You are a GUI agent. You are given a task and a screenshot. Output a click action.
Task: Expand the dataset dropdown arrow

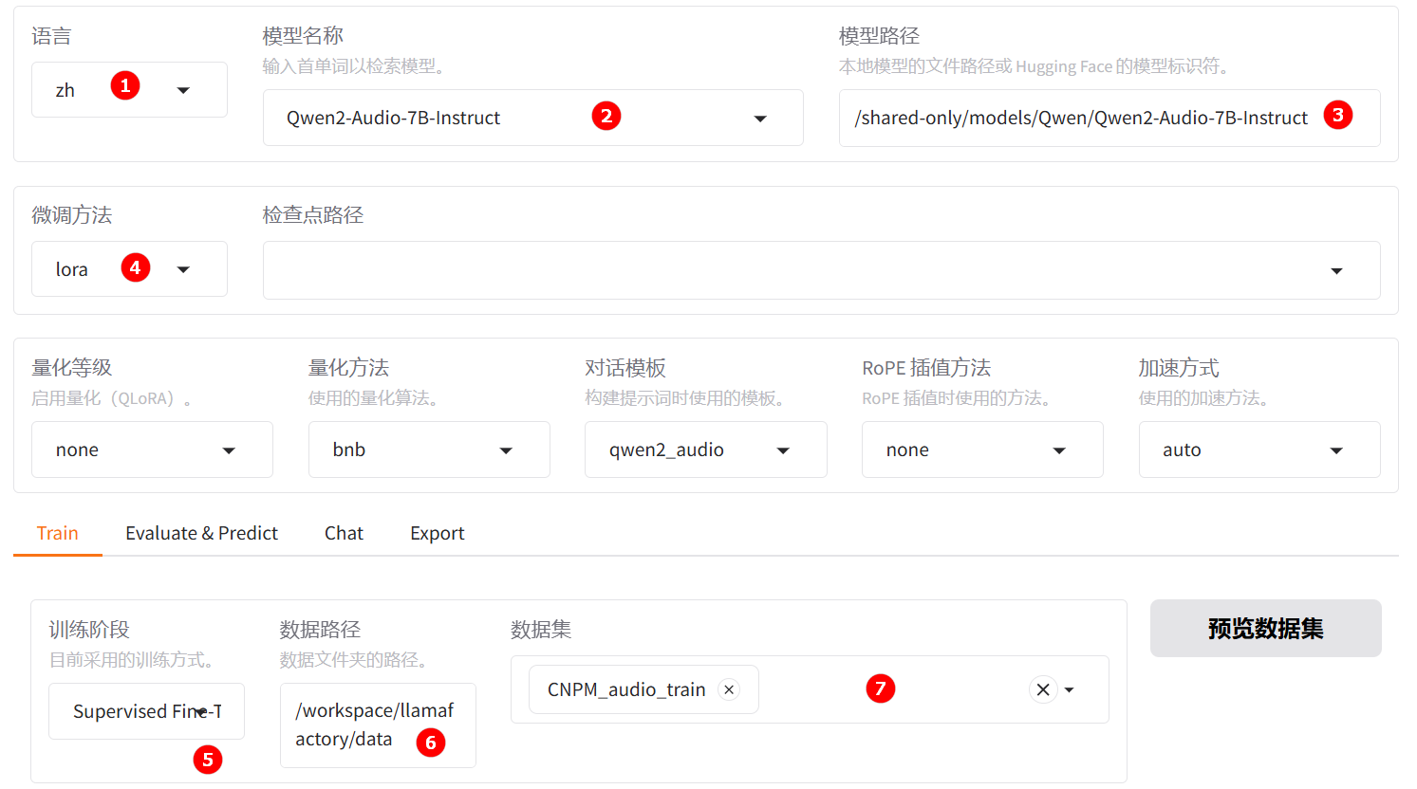tap(1070, 690)
